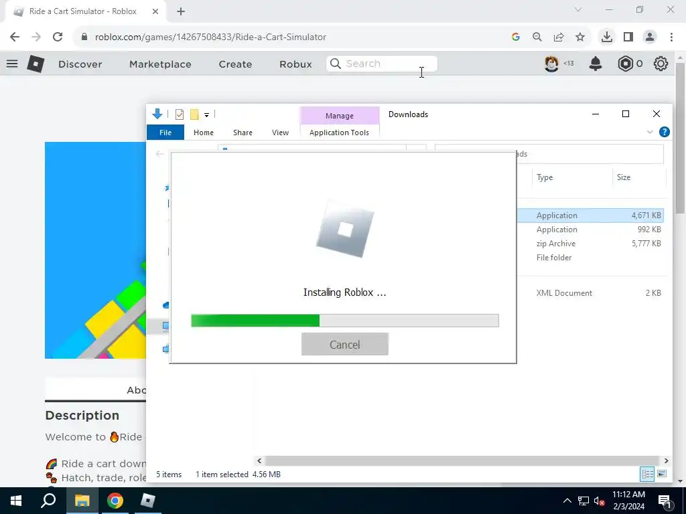The height and width of the screenshot is (514, 686).
Task: Open Roblox settings gear
Action: (661, 64)
